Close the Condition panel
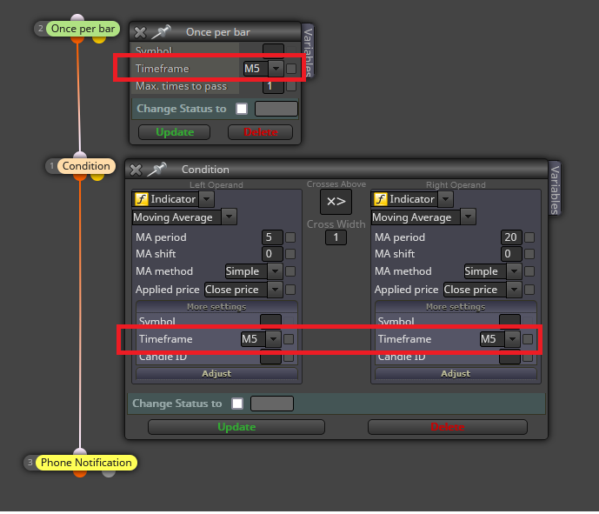The height and width of the screenshot is (514, 599). pyautogui.click(x=136, y=170)
